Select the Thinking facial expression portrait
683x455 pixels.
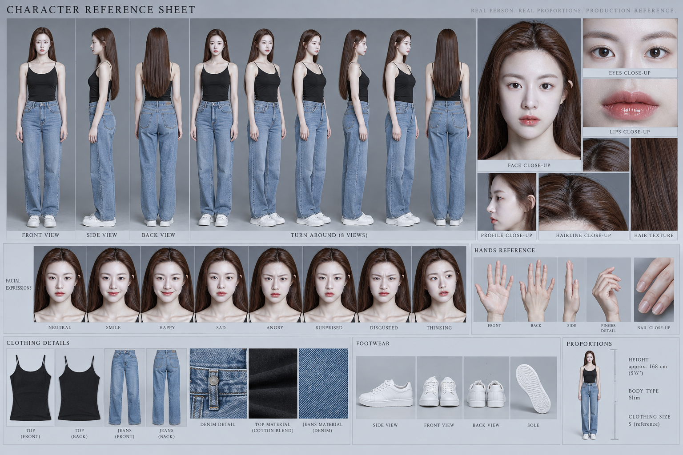point(439,285)
